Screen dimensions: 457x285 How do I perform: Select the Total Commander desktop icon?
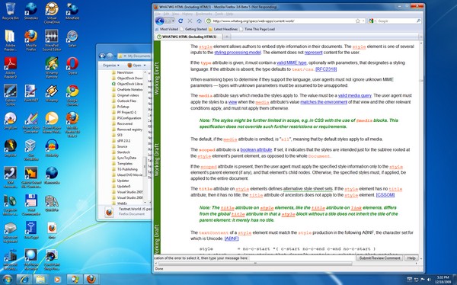click(x=31, y=205)
